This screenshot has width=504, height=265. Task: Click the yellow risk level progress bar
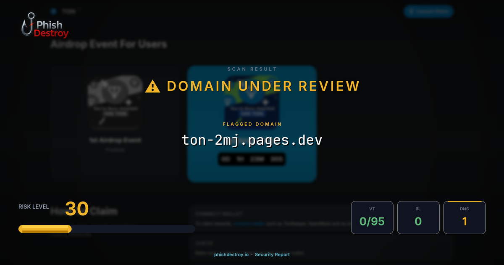45,229
